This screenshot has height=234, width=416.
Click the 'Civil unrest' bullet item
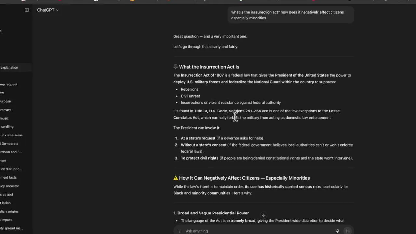coord(190,96)
